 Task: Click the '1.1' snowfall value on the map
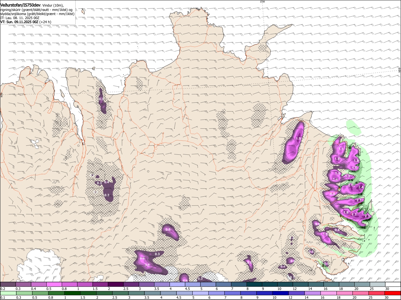(x=341, y=149)
